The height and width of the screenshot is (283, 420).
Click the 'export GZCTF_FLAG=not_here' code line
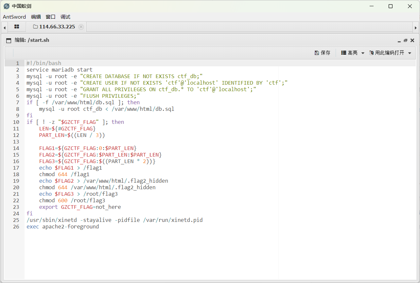point(80,207)
